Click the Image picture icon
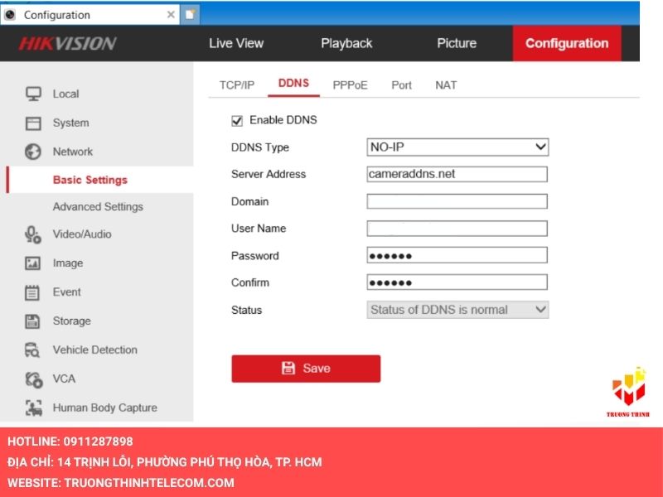663x497 pixels. point(33,263)
